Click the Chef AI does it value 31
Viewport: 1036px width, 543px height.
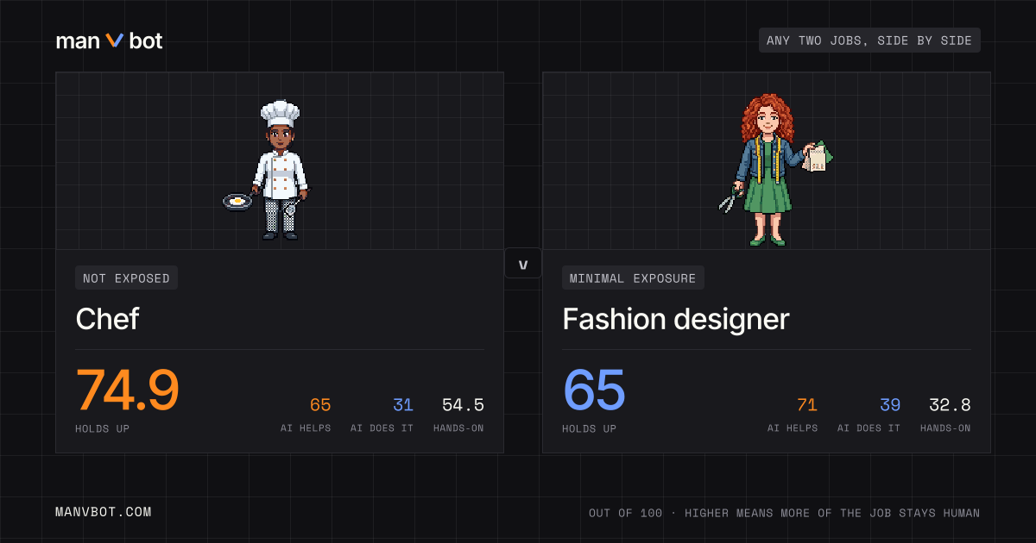[x=403, y=405]
